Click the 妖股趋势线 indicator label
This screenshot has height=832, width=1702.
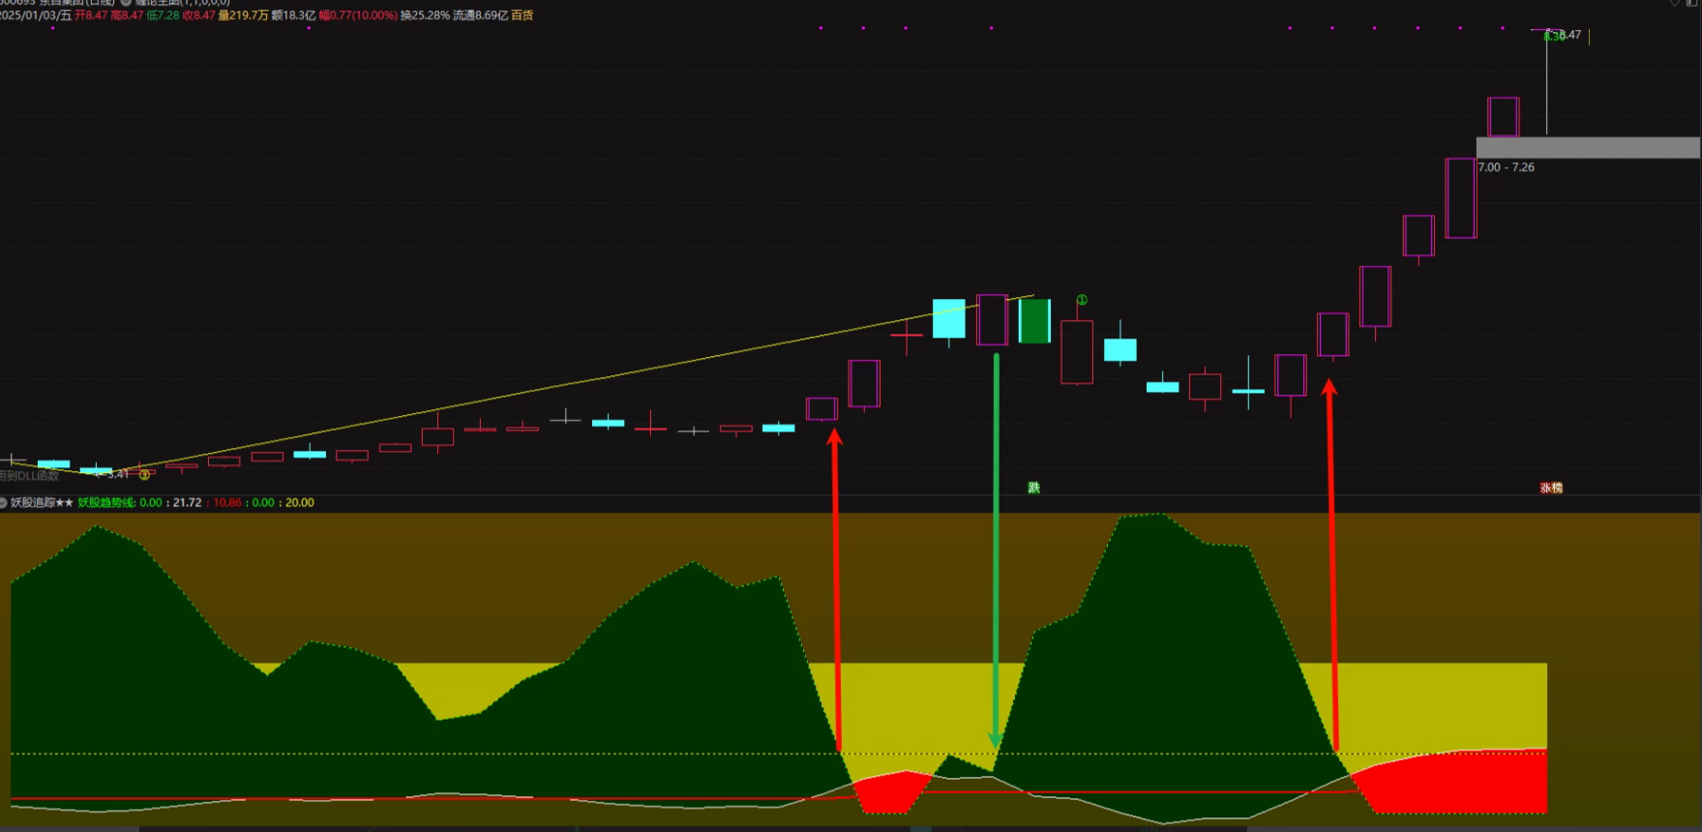[106, 503]
